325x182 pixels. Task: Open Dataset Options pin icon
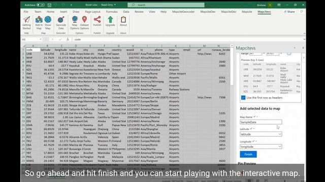(84, 20)
